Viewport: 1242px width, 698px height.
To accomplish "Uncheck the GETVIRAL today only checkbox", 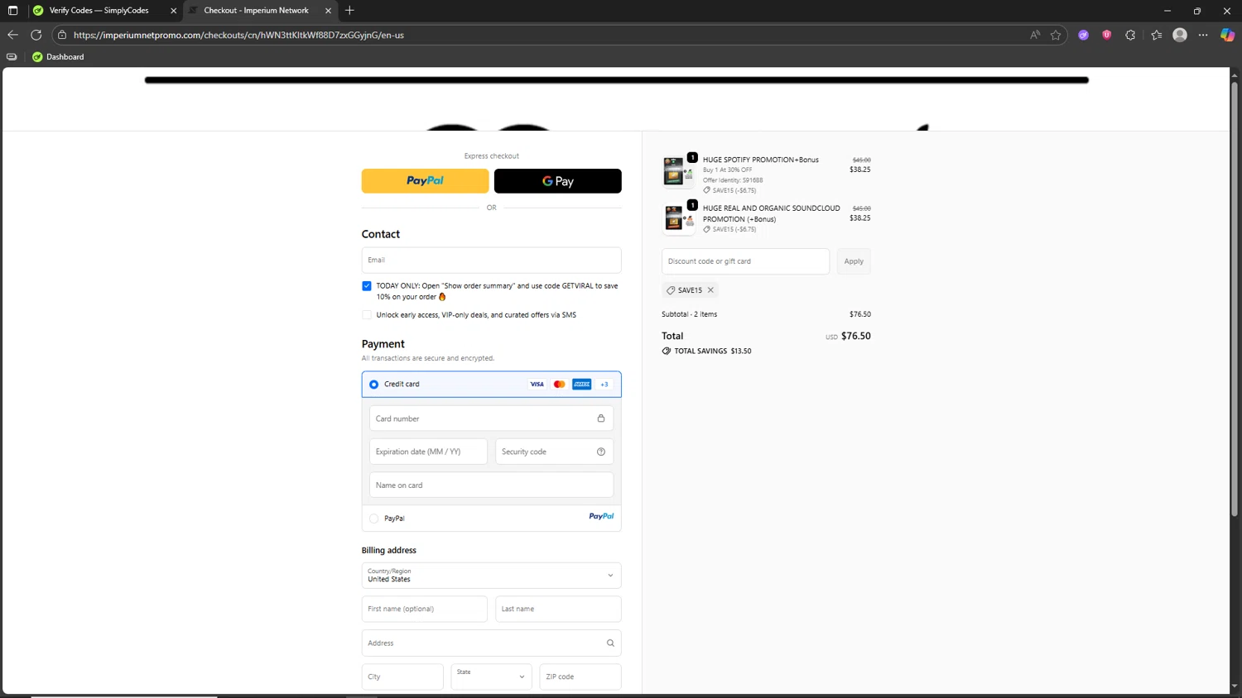I will 367,286.
